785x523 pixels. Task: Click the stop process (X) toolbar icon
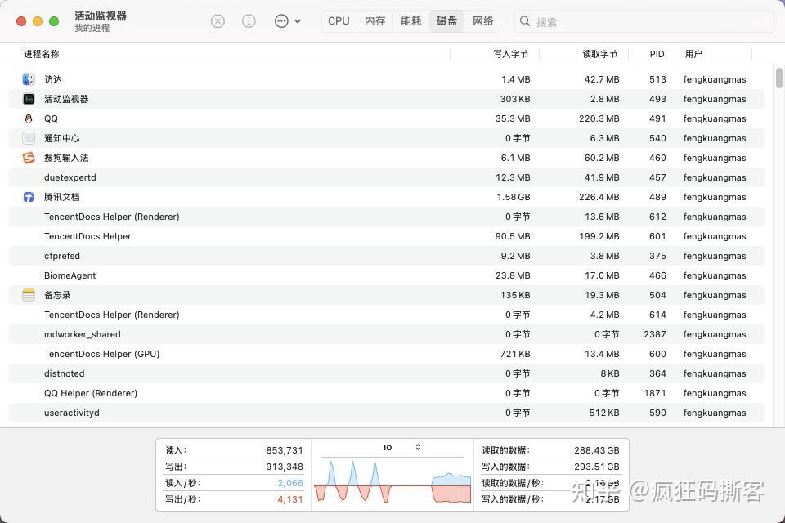(x=218, y=21)
